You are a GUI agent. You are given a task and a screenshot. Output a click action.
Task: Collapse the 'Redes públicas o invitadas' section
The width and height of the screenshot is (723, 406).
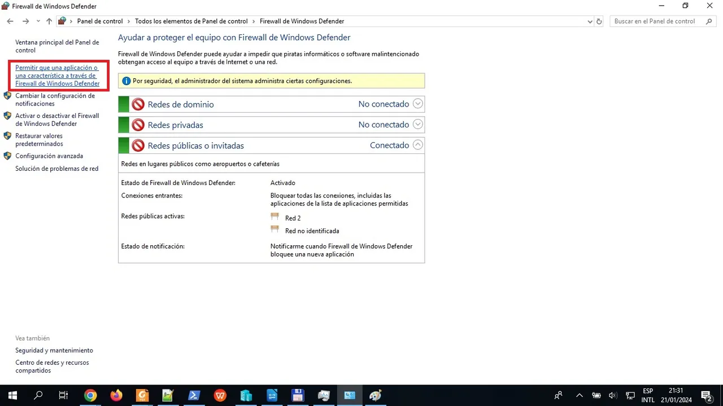pos(417,145)
